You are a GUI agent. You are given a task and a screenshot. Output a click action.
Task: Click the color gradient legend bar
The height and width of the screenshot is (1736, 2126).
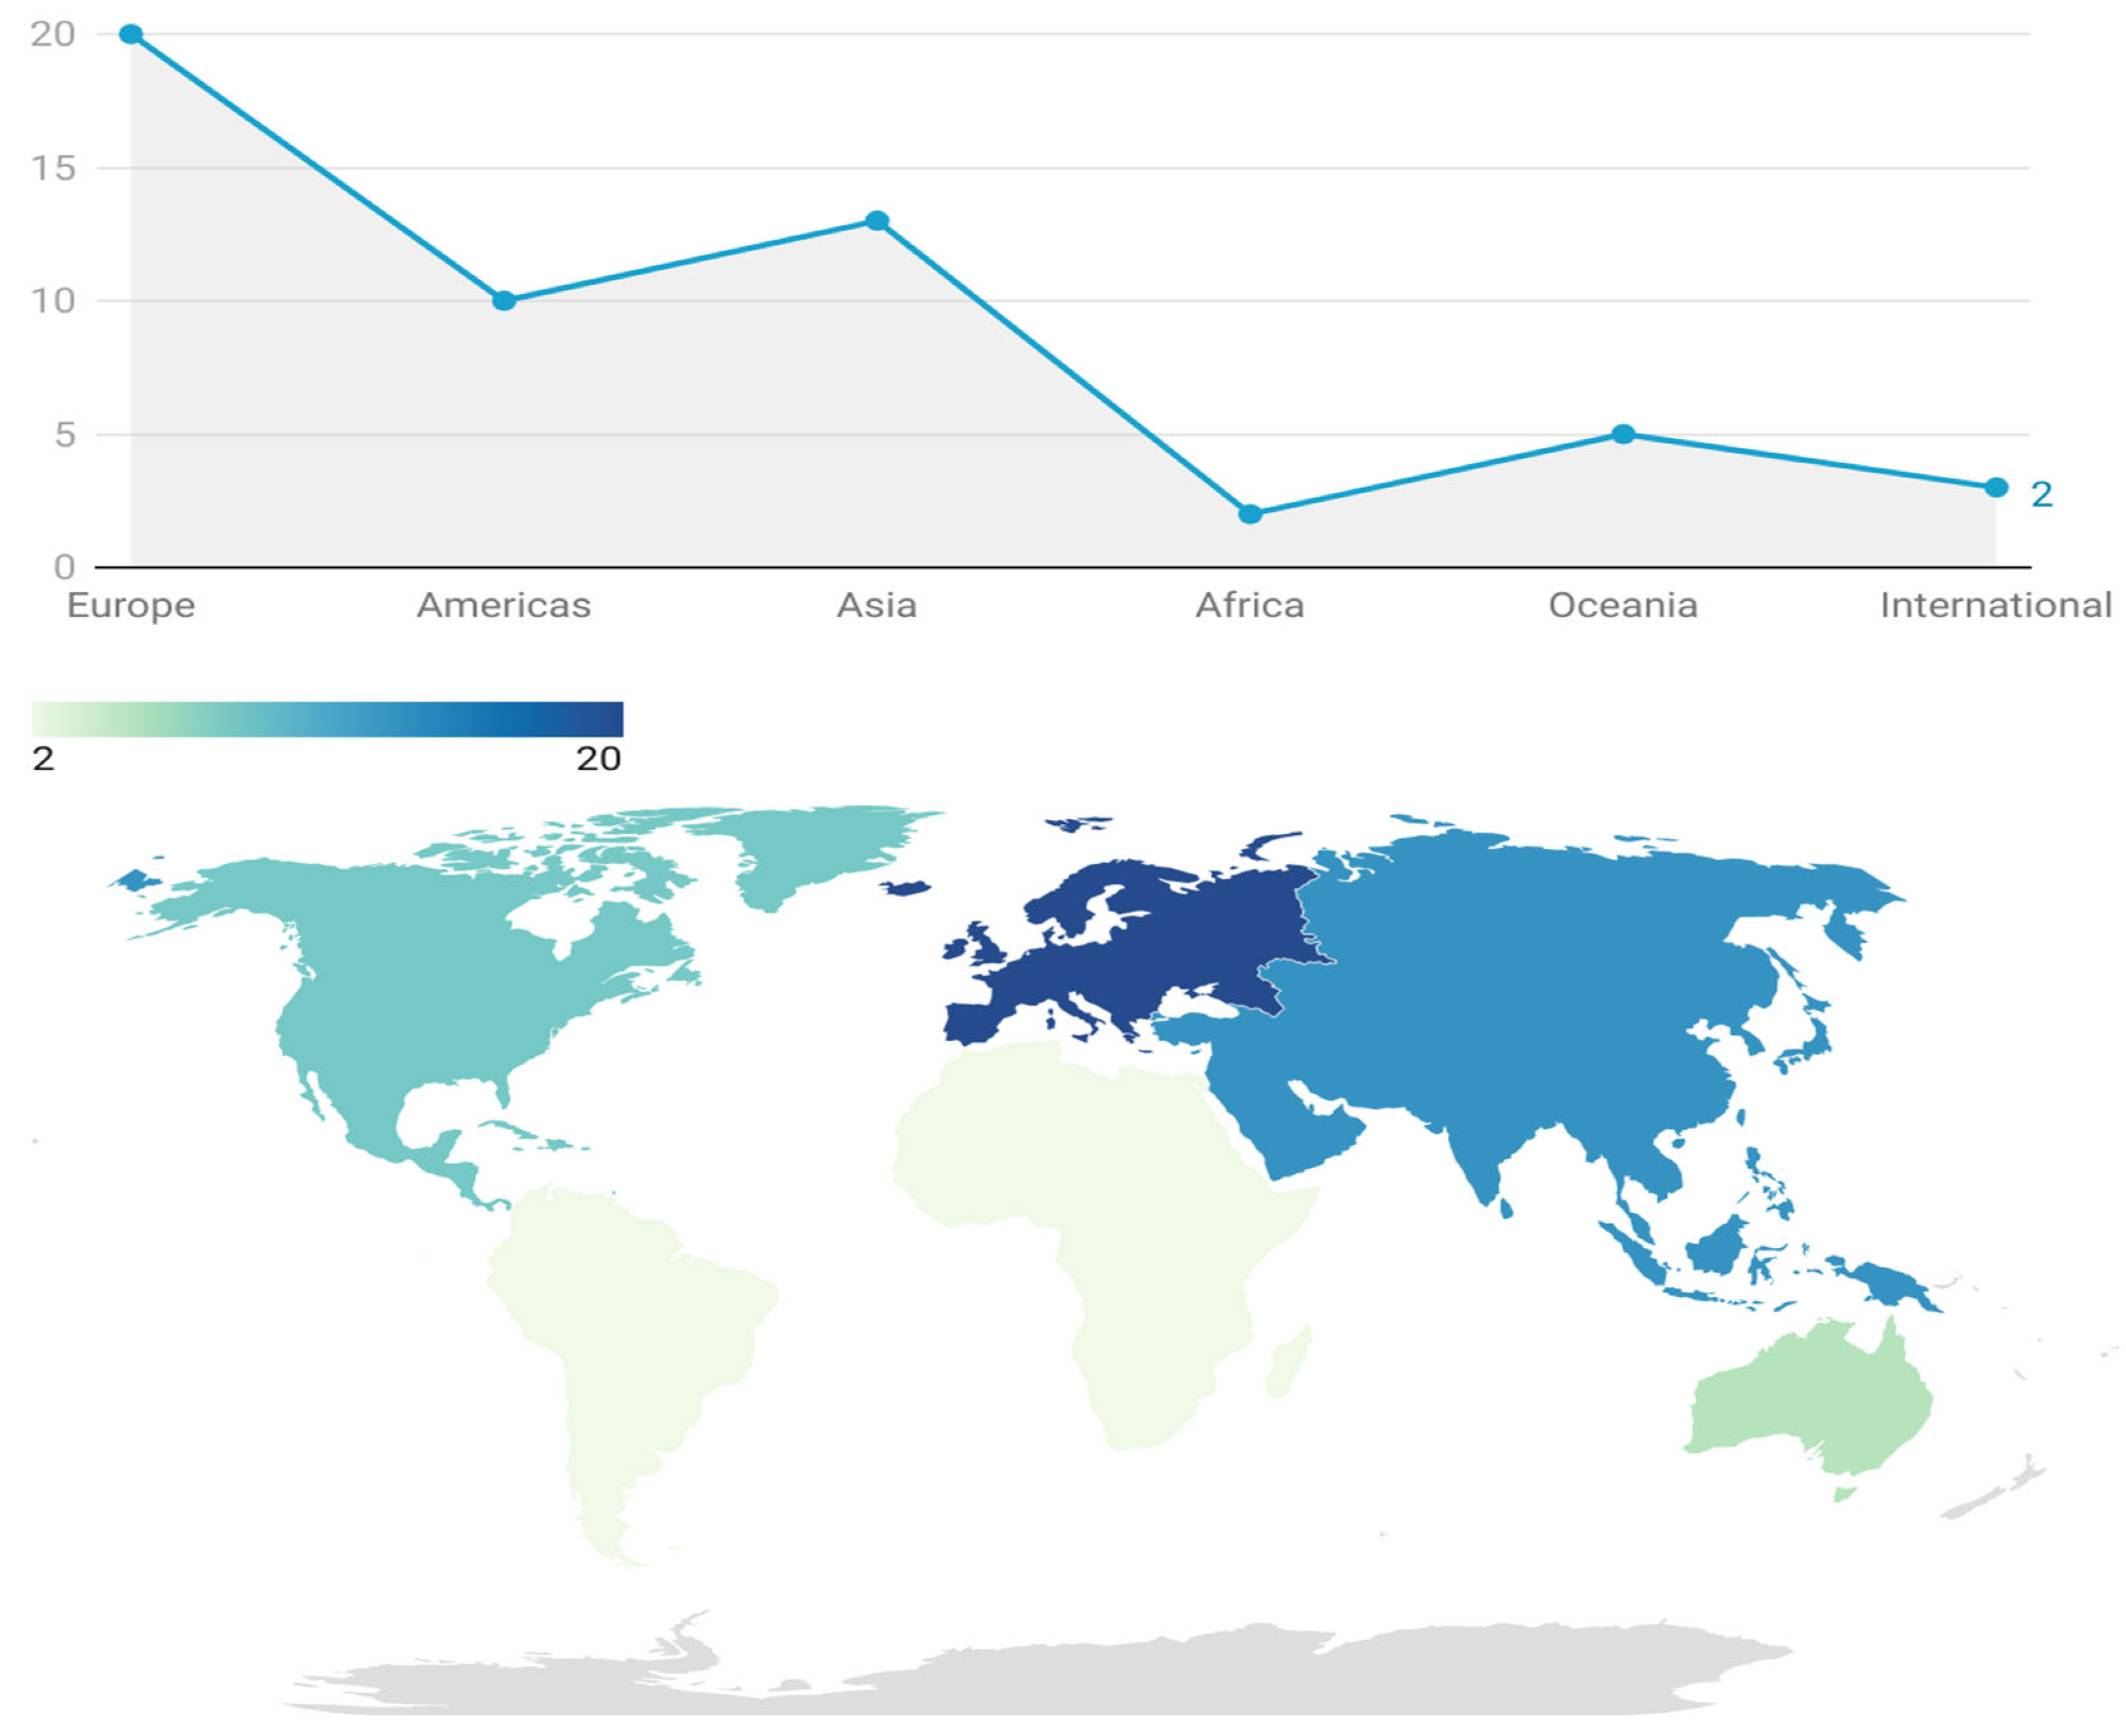(327, 720)
